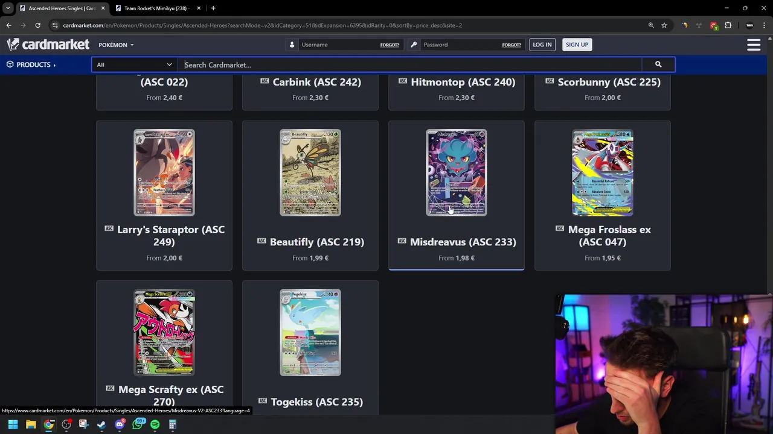
Task: Click the LOG IN button
Action: tap(542, 45)
